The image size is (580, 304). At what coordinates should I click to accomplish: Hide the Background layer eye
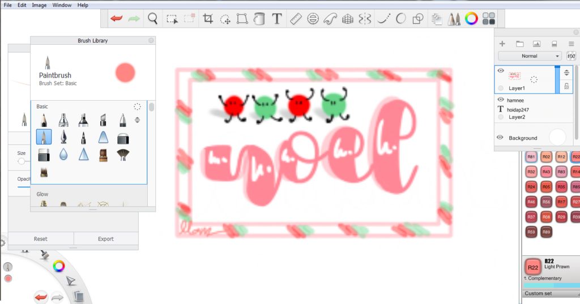tap(500, 137)
